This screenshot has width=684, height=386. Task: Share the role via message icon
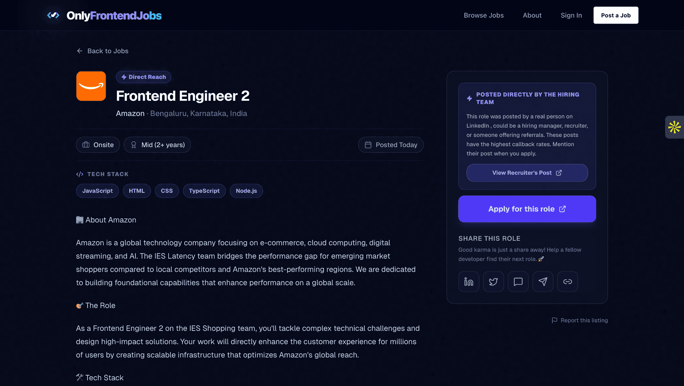click(518, 281)
